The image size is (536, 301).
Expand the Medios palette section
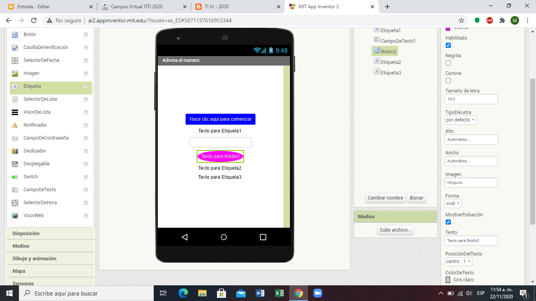tap(50, 246)
